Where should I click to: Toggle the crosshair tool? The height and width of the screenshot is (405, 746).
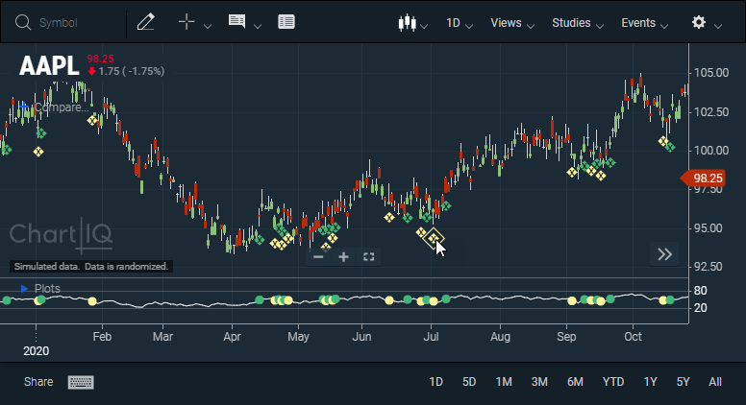coord(186,22)
